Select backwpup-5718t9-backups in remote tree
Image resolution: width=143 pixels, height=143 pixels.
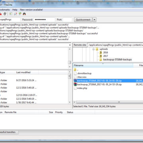click(117, 60)
